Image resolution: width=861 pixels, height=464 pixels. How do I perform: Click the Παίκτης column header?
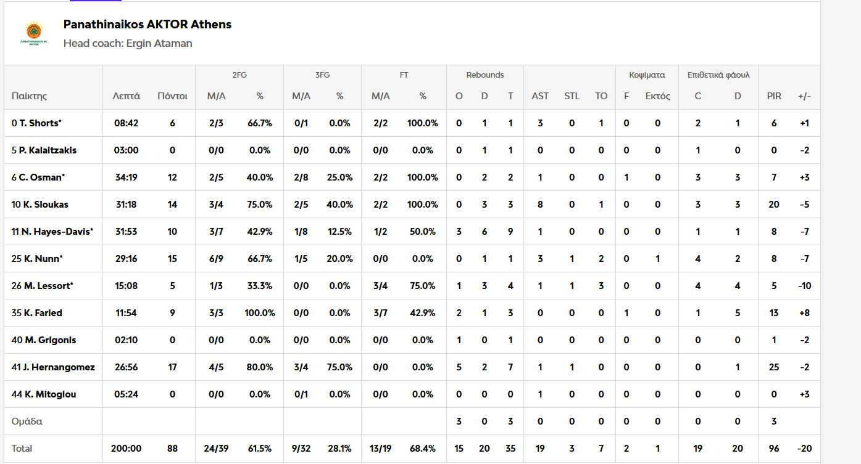click(x=29, y=96)
